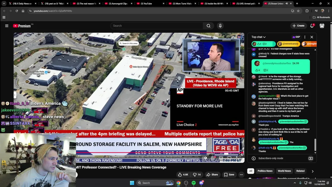The height and width of the screenshot is (187, 332).
Task: Close the live chat panel
Action: (312, 37)
